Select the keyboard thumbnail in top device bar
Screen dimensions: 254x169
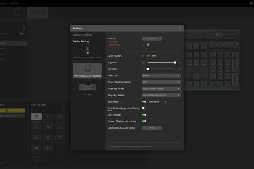tap(38, 13)
